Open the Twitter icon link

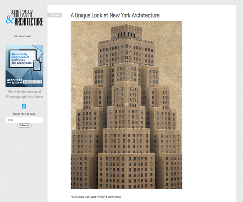[24, 106]
